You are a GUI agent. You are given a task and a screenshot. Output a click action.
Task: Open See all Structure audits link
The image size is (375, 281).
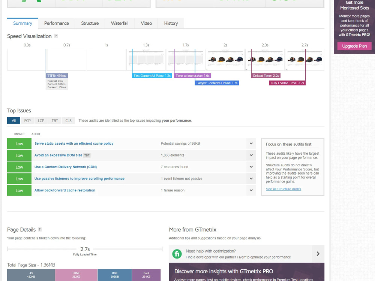pyautogui.click(x=283, y=189)
